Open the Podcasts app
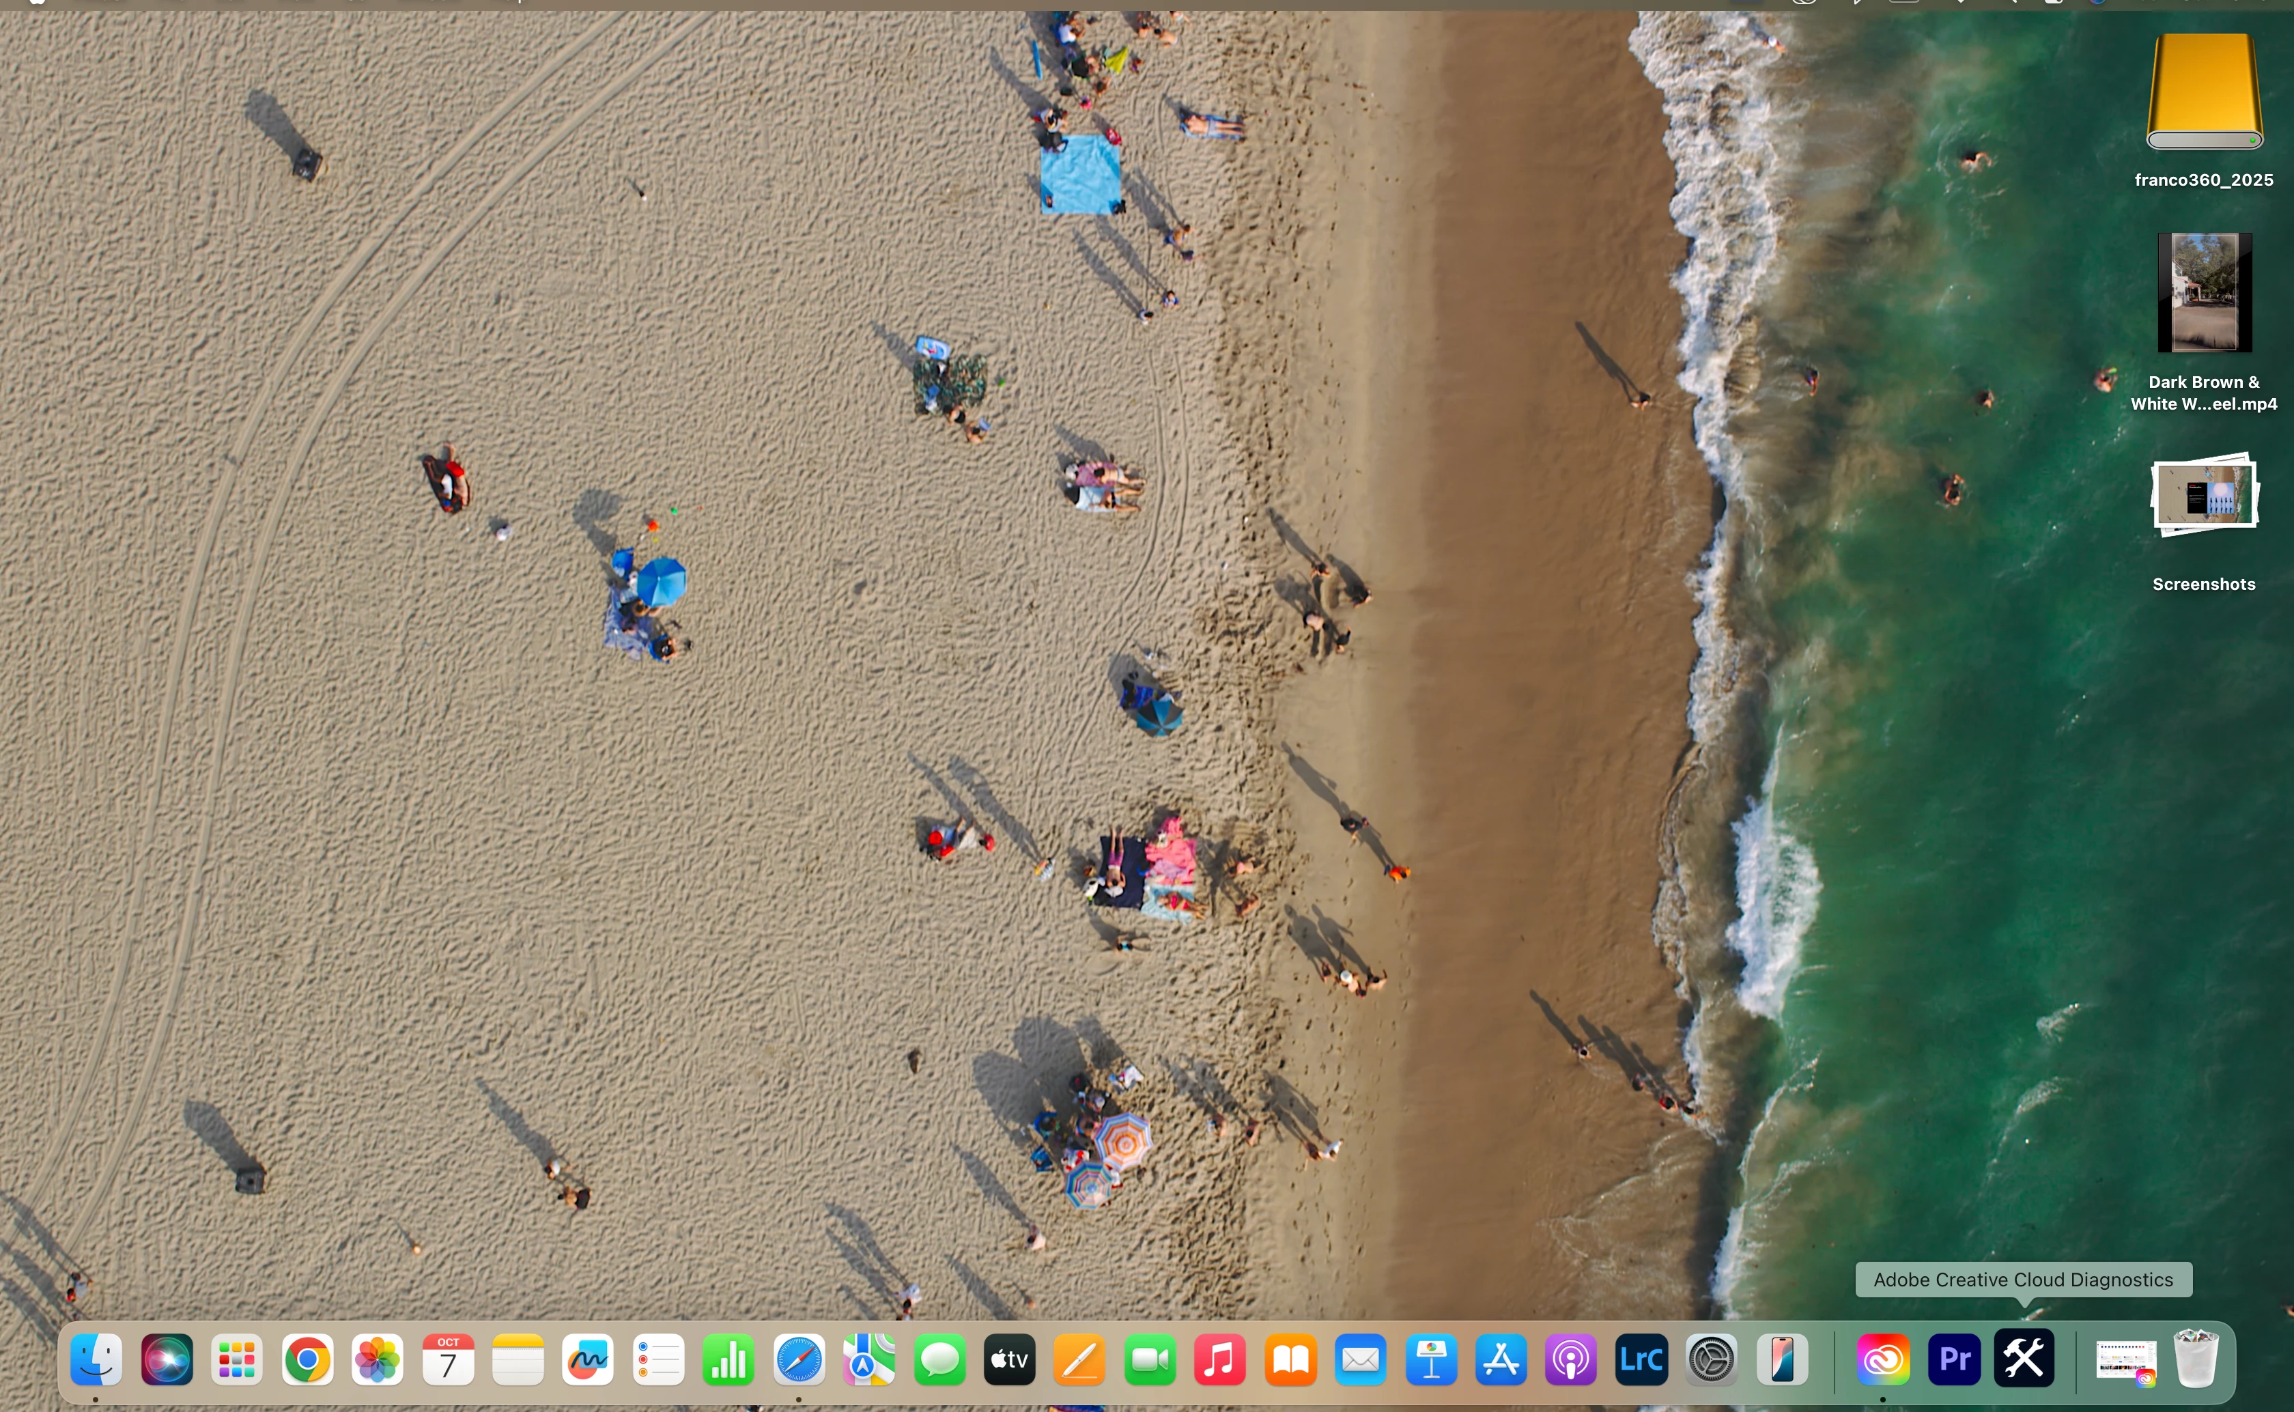 coord(1572,1359)
